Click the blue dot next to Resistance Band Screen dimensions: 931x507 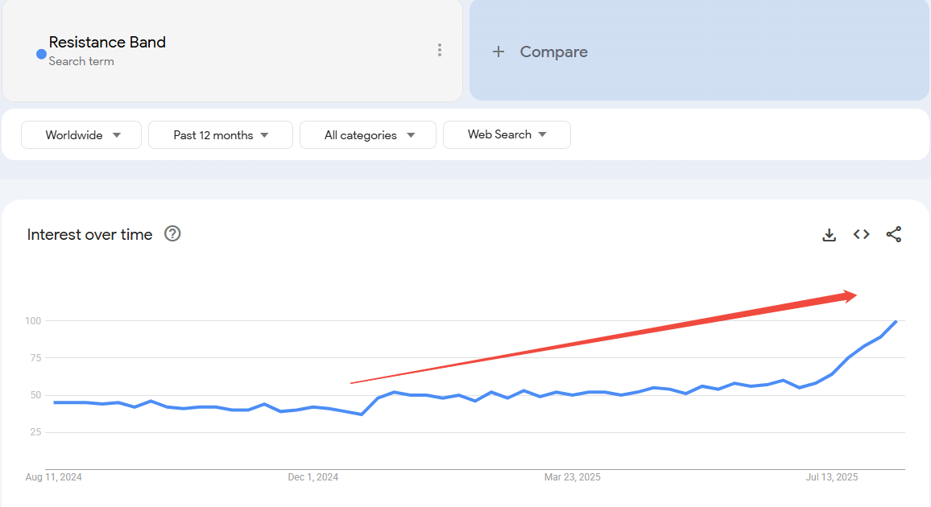(x=40, y=54)
